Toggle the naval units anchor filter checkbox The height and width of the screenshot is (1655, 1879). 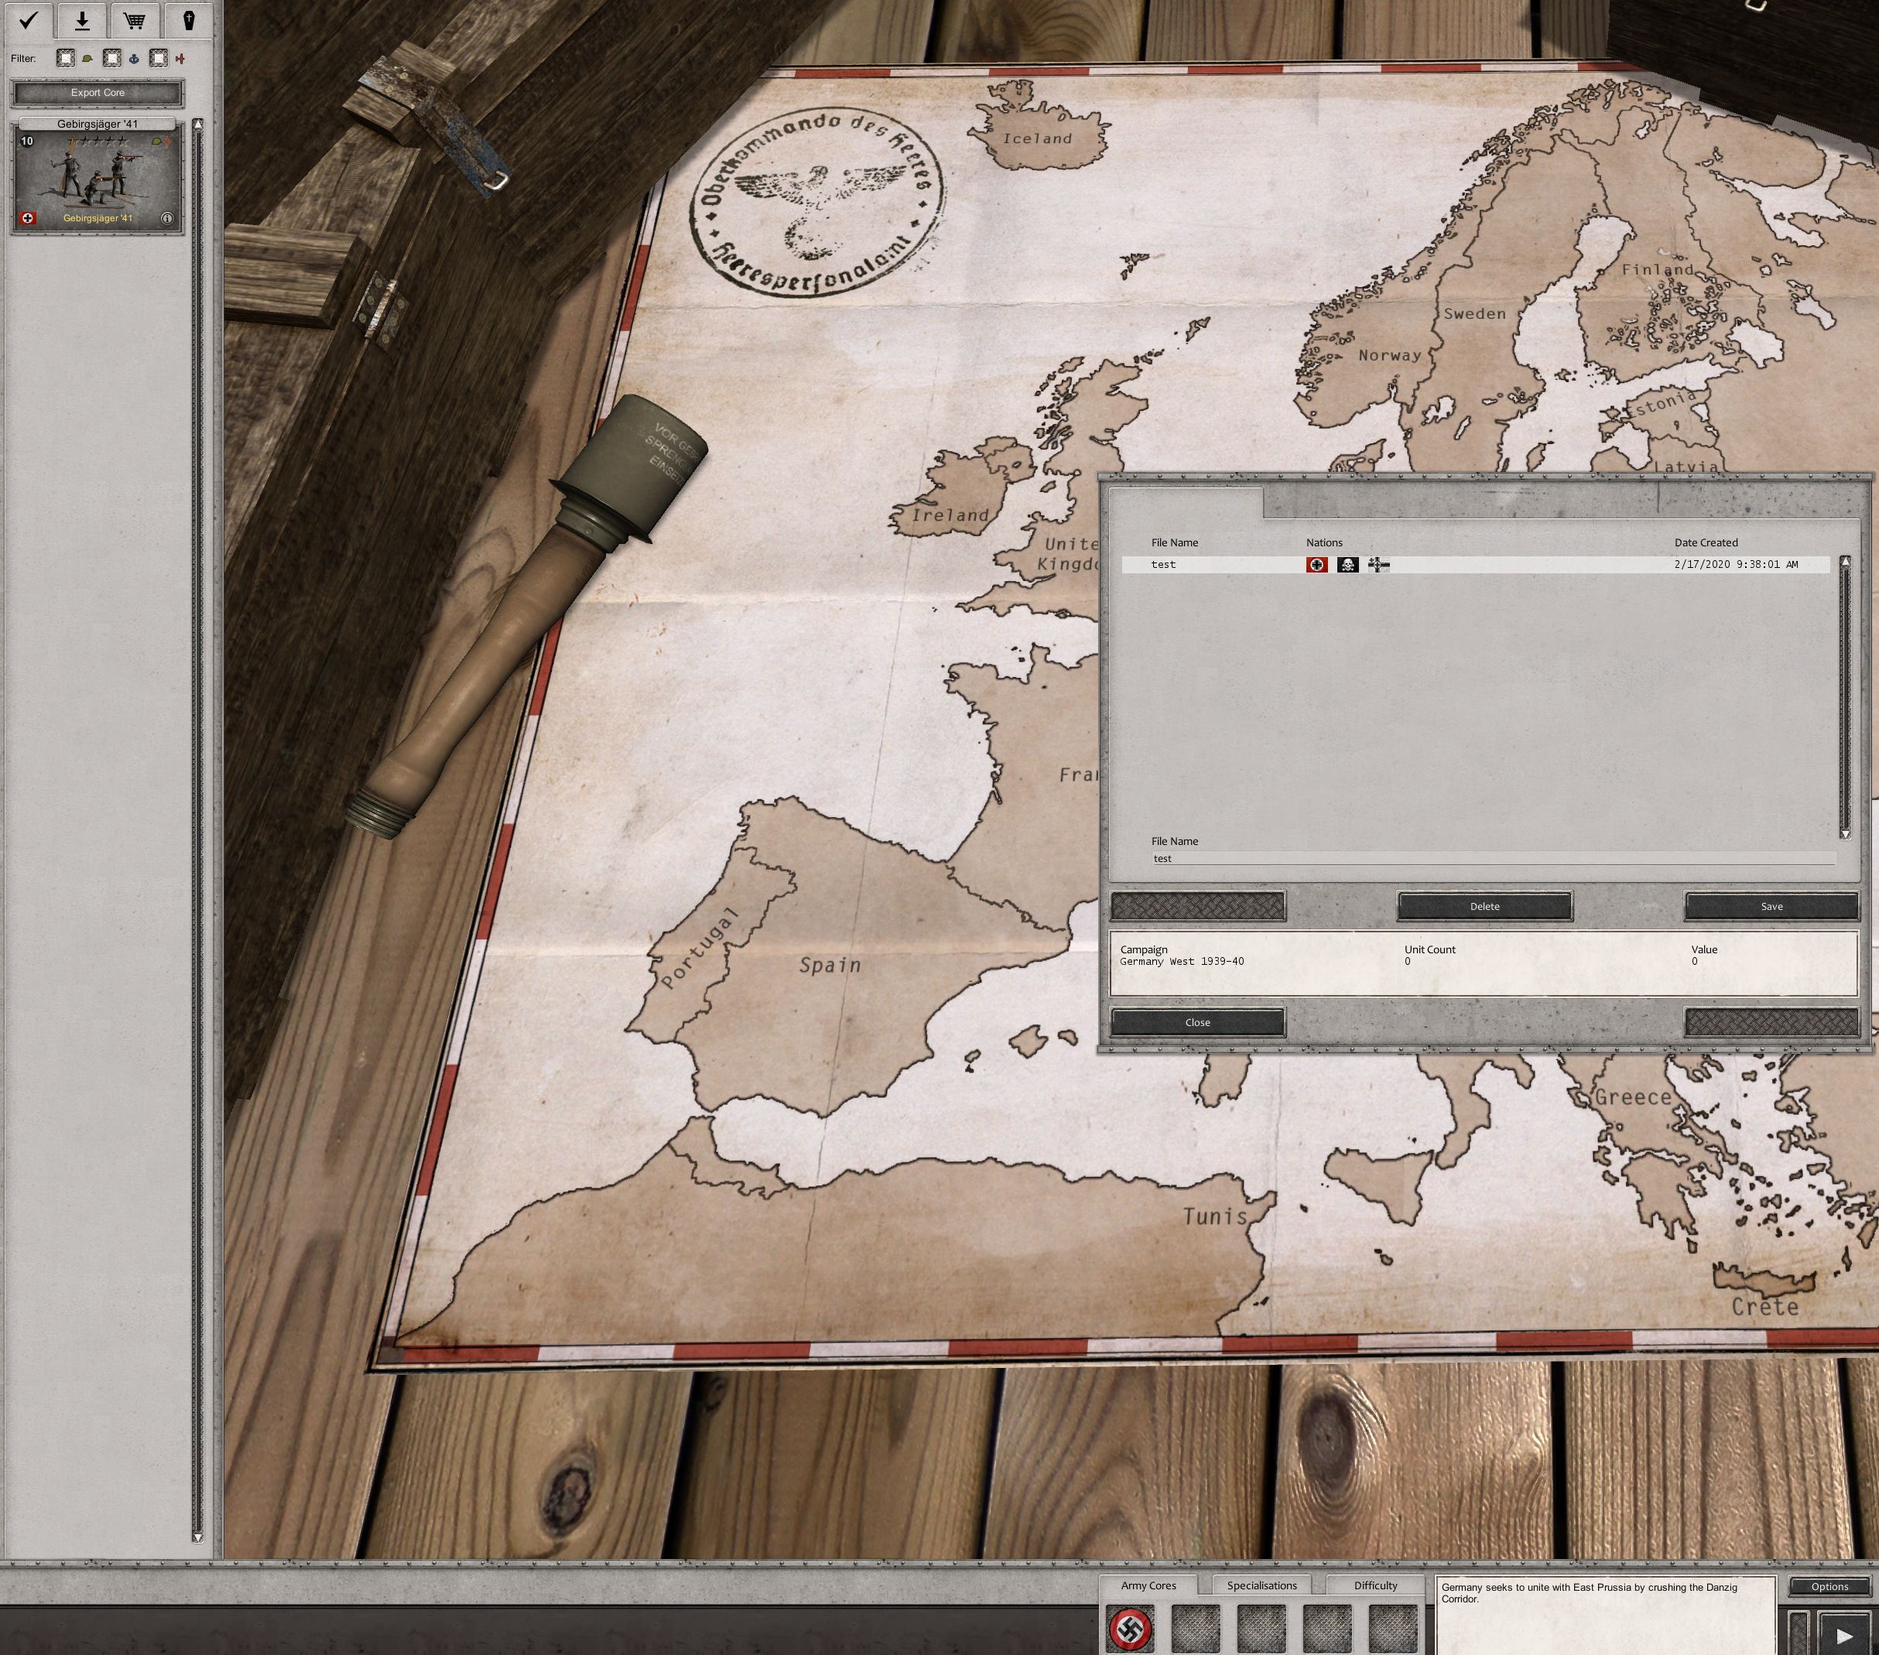tap(111, 58)
